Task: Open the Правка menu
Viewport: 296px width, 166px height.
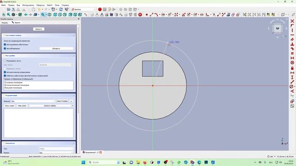Action: click(11, 5)
